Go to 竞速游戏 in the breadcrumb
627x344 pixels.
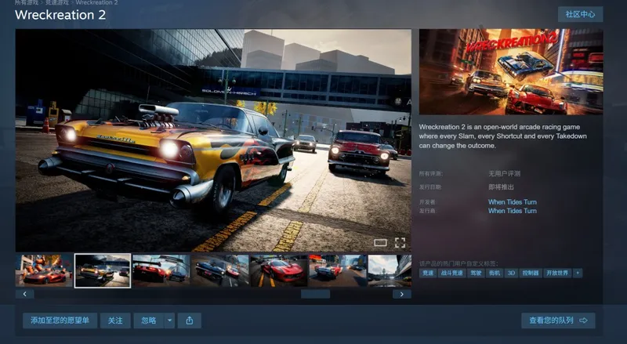[57, 2]
